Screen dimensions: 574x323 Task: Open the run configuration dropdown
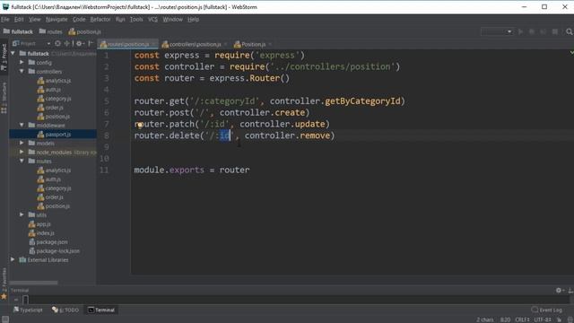pyautogui.click(x=497, y=32)
